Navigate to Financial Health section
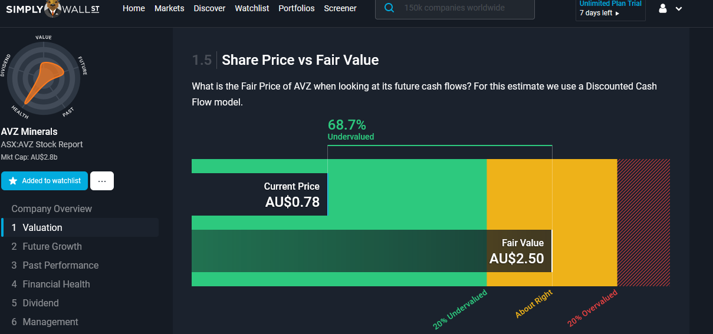The width and height of the screenshot is (713, 334). coord(56,284)
